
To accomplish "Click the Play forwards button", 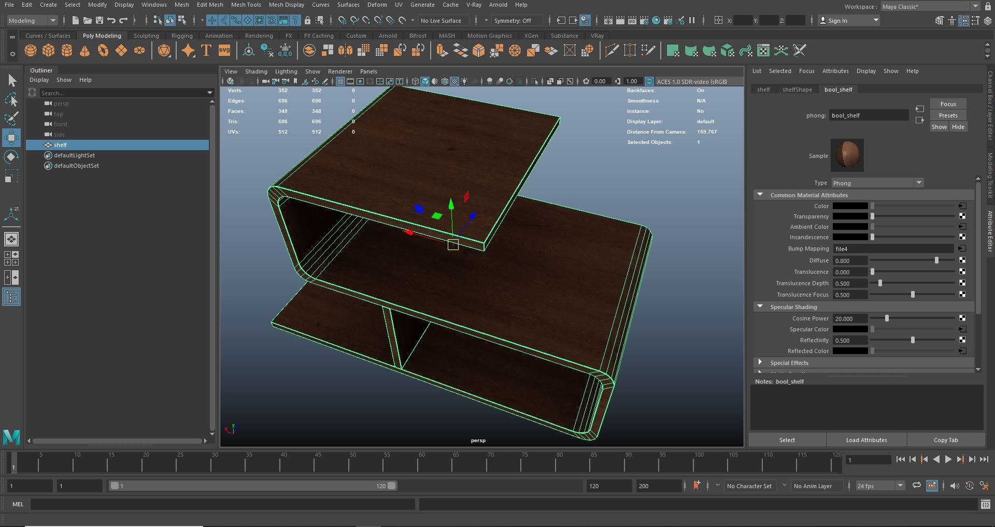I will (948, 459).
